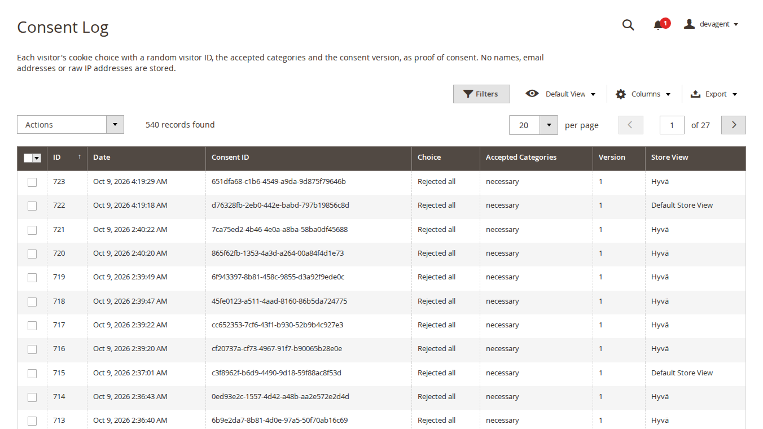
Task: Sort by the Choice column header
Action: (446, 157)
